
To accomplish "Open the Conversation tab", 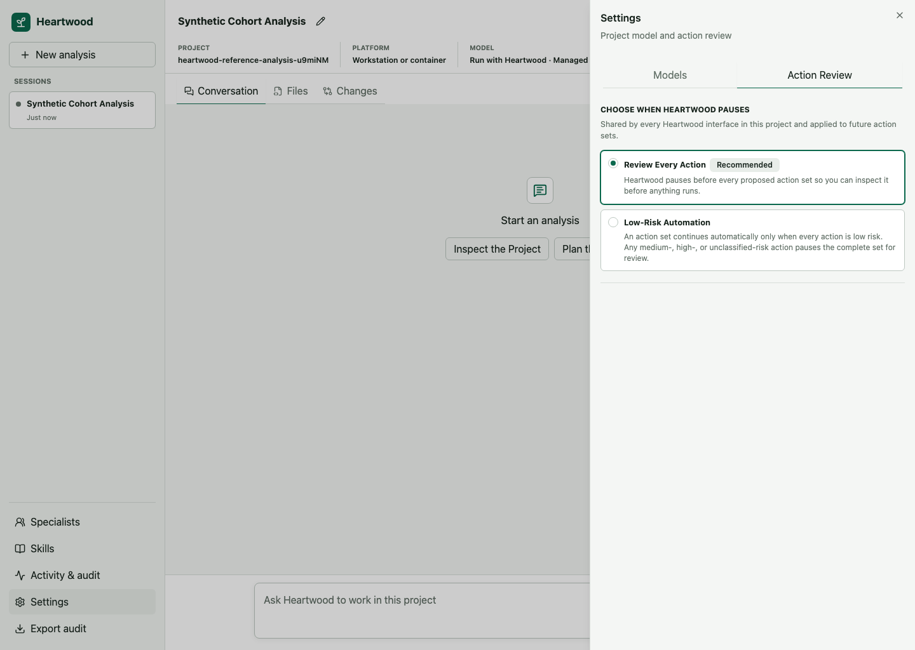I will click(221, 91).
